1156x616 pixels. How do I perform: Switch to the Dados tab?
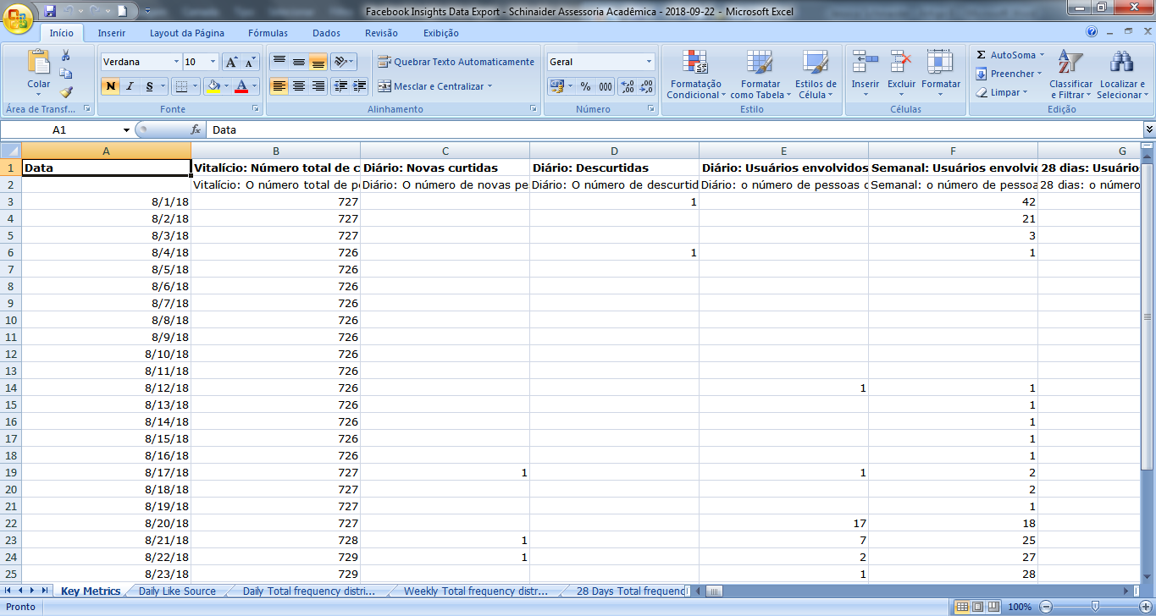click(326, 33)
